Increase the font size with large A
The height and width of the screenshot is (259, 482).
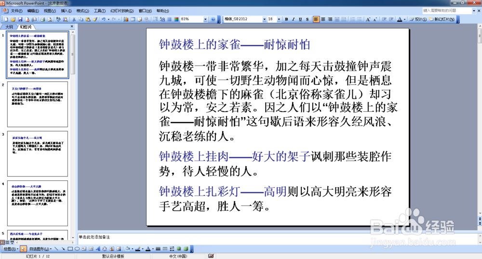click(368, 19)
